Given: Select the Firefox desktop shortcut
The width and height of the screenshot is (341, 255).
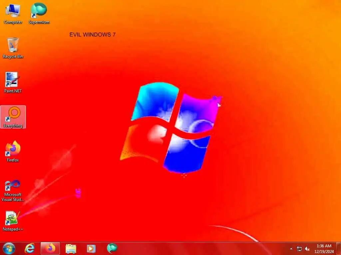Looking at the screenshot, I should click(x=13, y=151).
